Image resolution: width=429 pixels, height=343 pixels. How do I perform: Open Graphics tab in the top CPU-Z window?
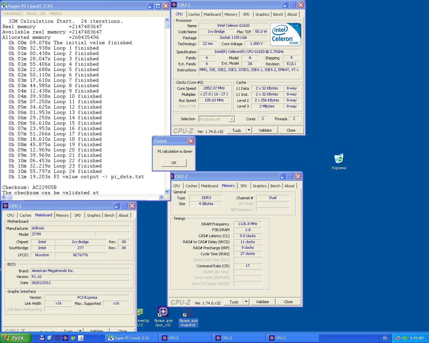point(262,14)
